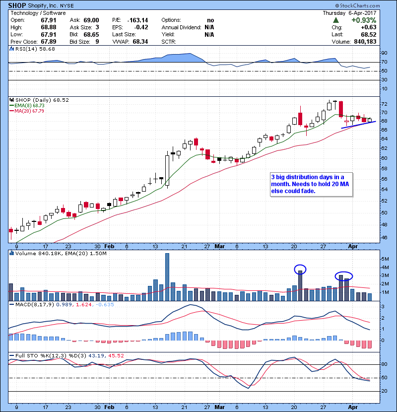This screenshot has width=397, height=412.
Task: Click the 5M volume axis label
Action: click(385, 259)
